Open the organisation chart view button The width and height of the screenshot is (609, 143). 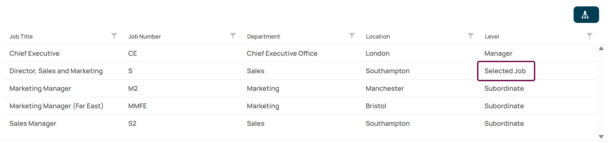point(586,15)
